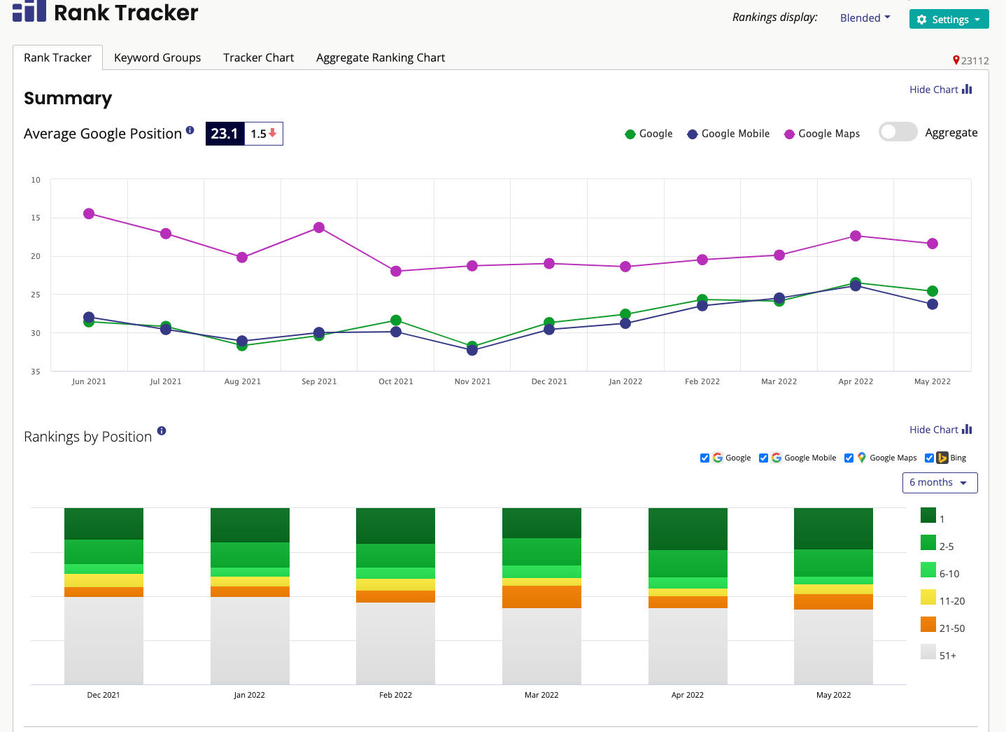
Task: Click the 2-5 green legend swatch
Action: (928, 542)
